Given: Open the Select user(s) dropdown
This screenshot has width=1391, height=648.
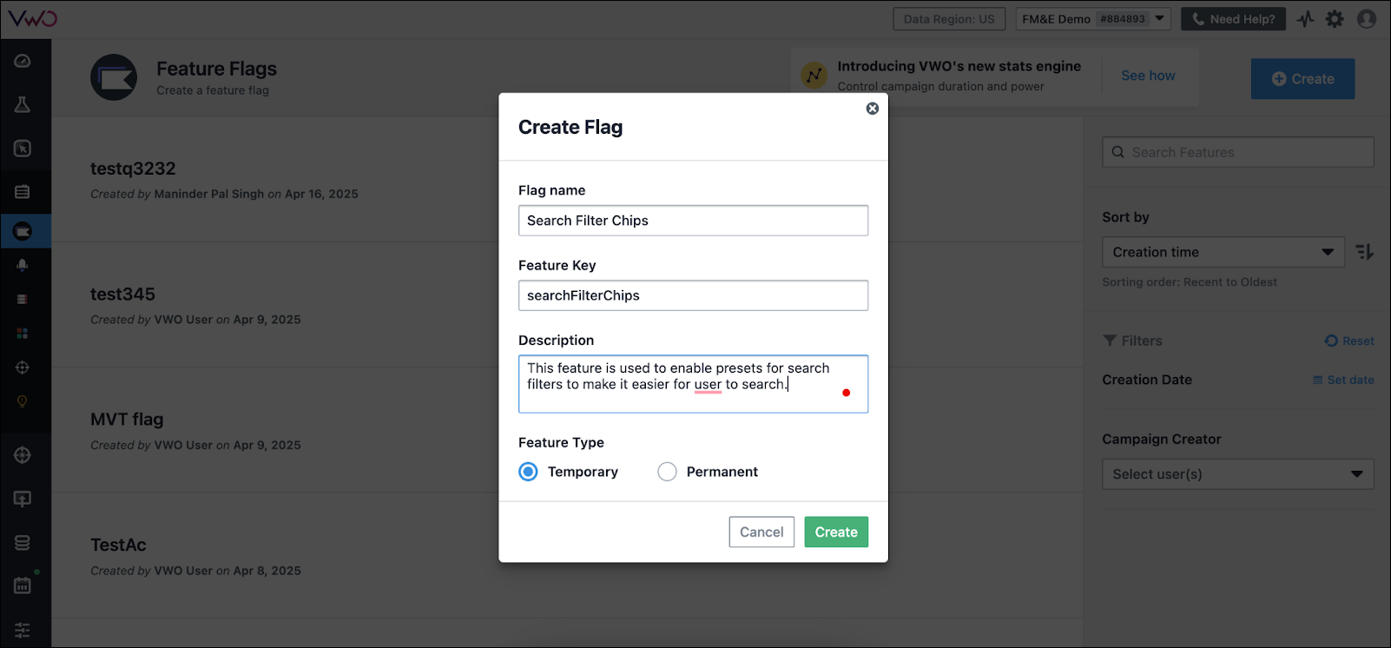Looking at the screenshot, I should [1238, 474].
